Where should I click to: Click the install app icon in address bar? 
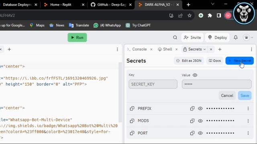click(171, 16)
